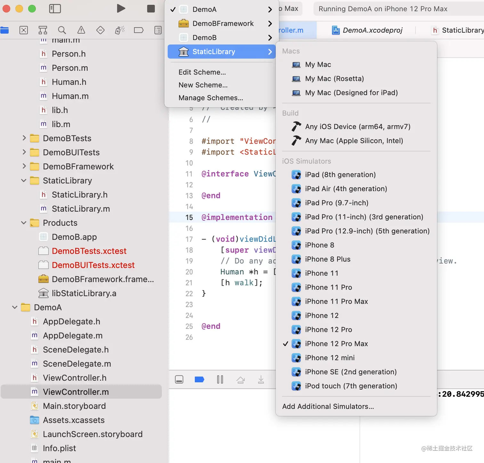Screen dimensions: 484x463
Task: Click line 15 gutter number
Action: [x=189, y=218]
